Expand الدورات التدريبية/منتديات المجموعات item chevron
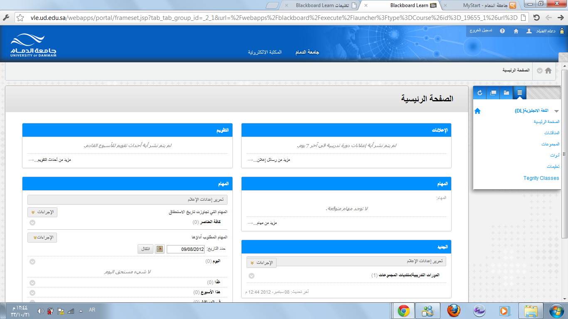568x319 pixels. pyautogui.click(x=251, y=276)
